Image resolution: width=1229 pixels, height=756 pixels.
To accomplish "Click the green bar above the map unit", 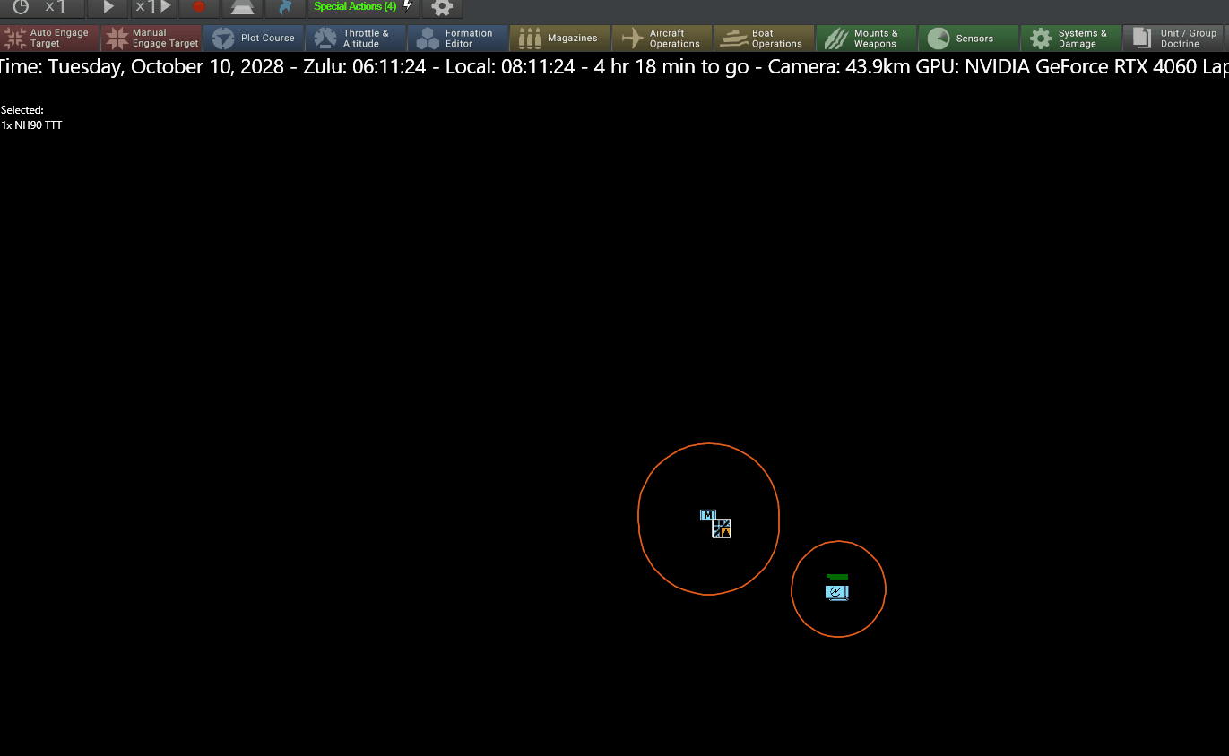I will click(x=837, y=577).
